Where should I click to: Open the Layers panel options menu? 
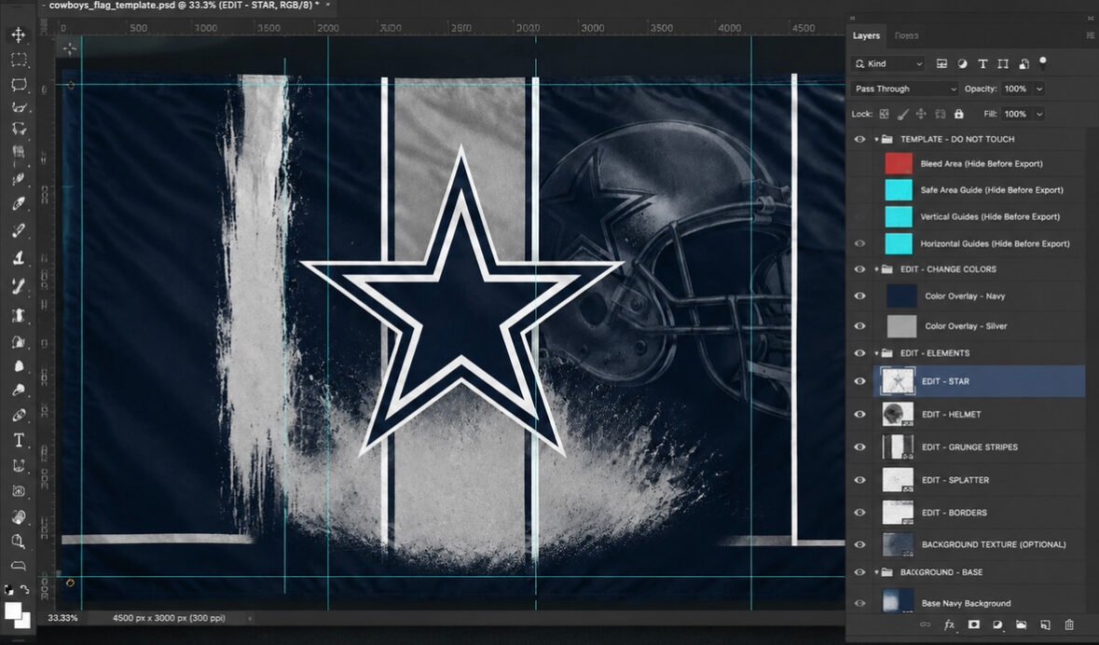click(1090, 35)
